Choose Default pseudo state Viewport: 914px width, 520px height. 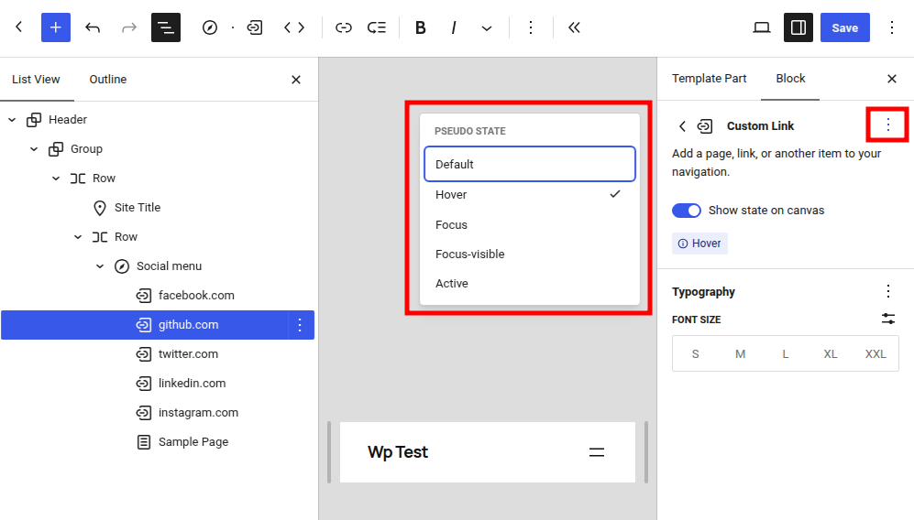(529, 164)
